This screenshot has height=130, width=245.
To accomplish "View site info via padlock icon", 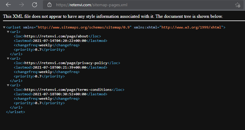I will (49, 5).
